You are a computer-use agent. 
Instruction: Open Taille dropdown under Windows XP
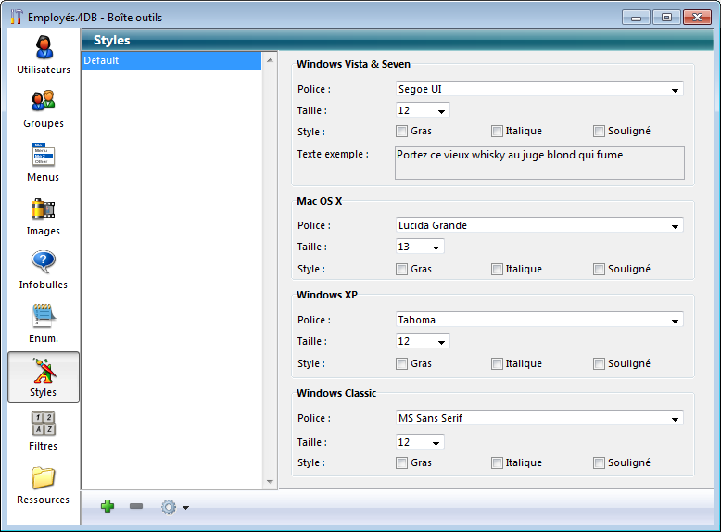423,341
